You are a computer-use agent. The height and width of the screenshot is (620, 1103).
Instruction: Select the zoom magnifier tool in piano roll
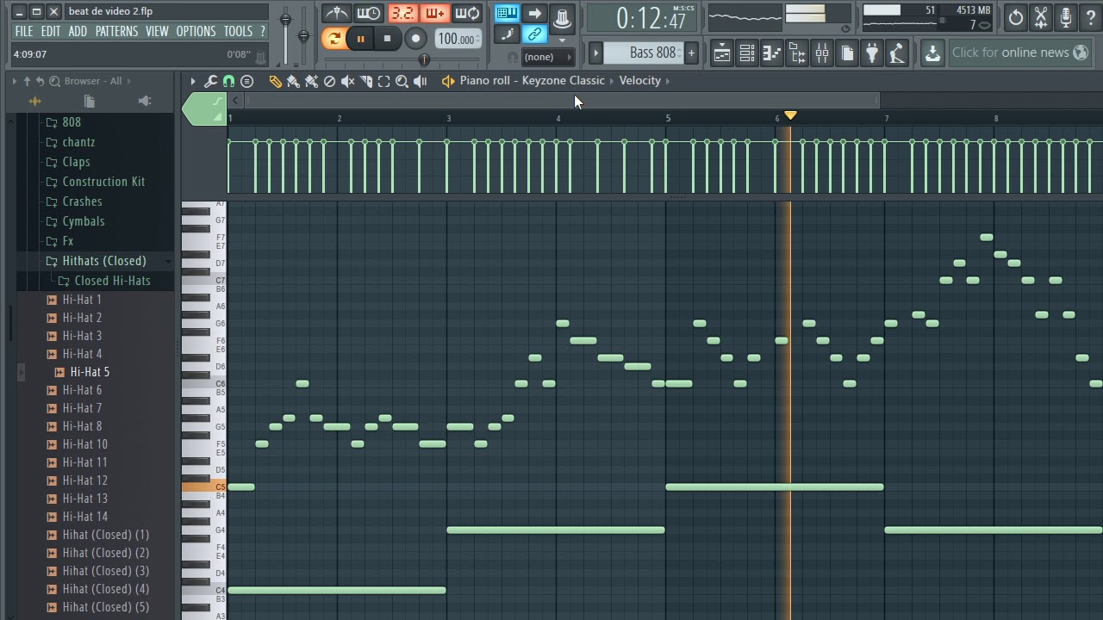[x=402, y=81]
